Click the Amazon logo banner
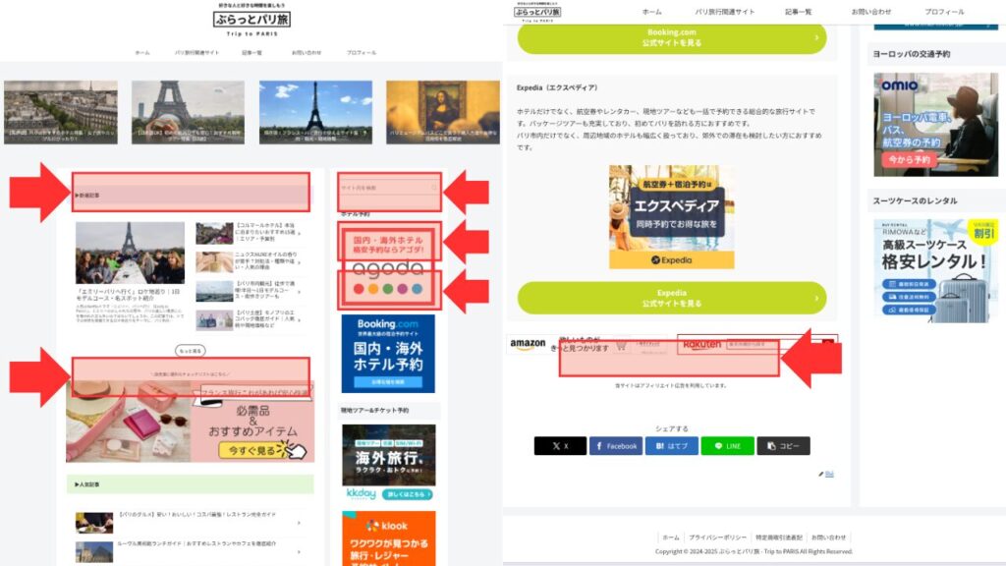The height and width of the screenshot is (566, 1006). (x=529, y=346)
